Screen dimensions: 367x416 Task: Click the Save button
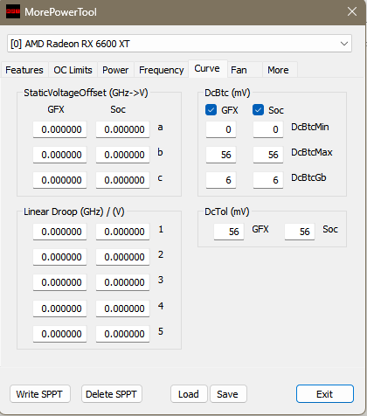[x=228, y=394]
